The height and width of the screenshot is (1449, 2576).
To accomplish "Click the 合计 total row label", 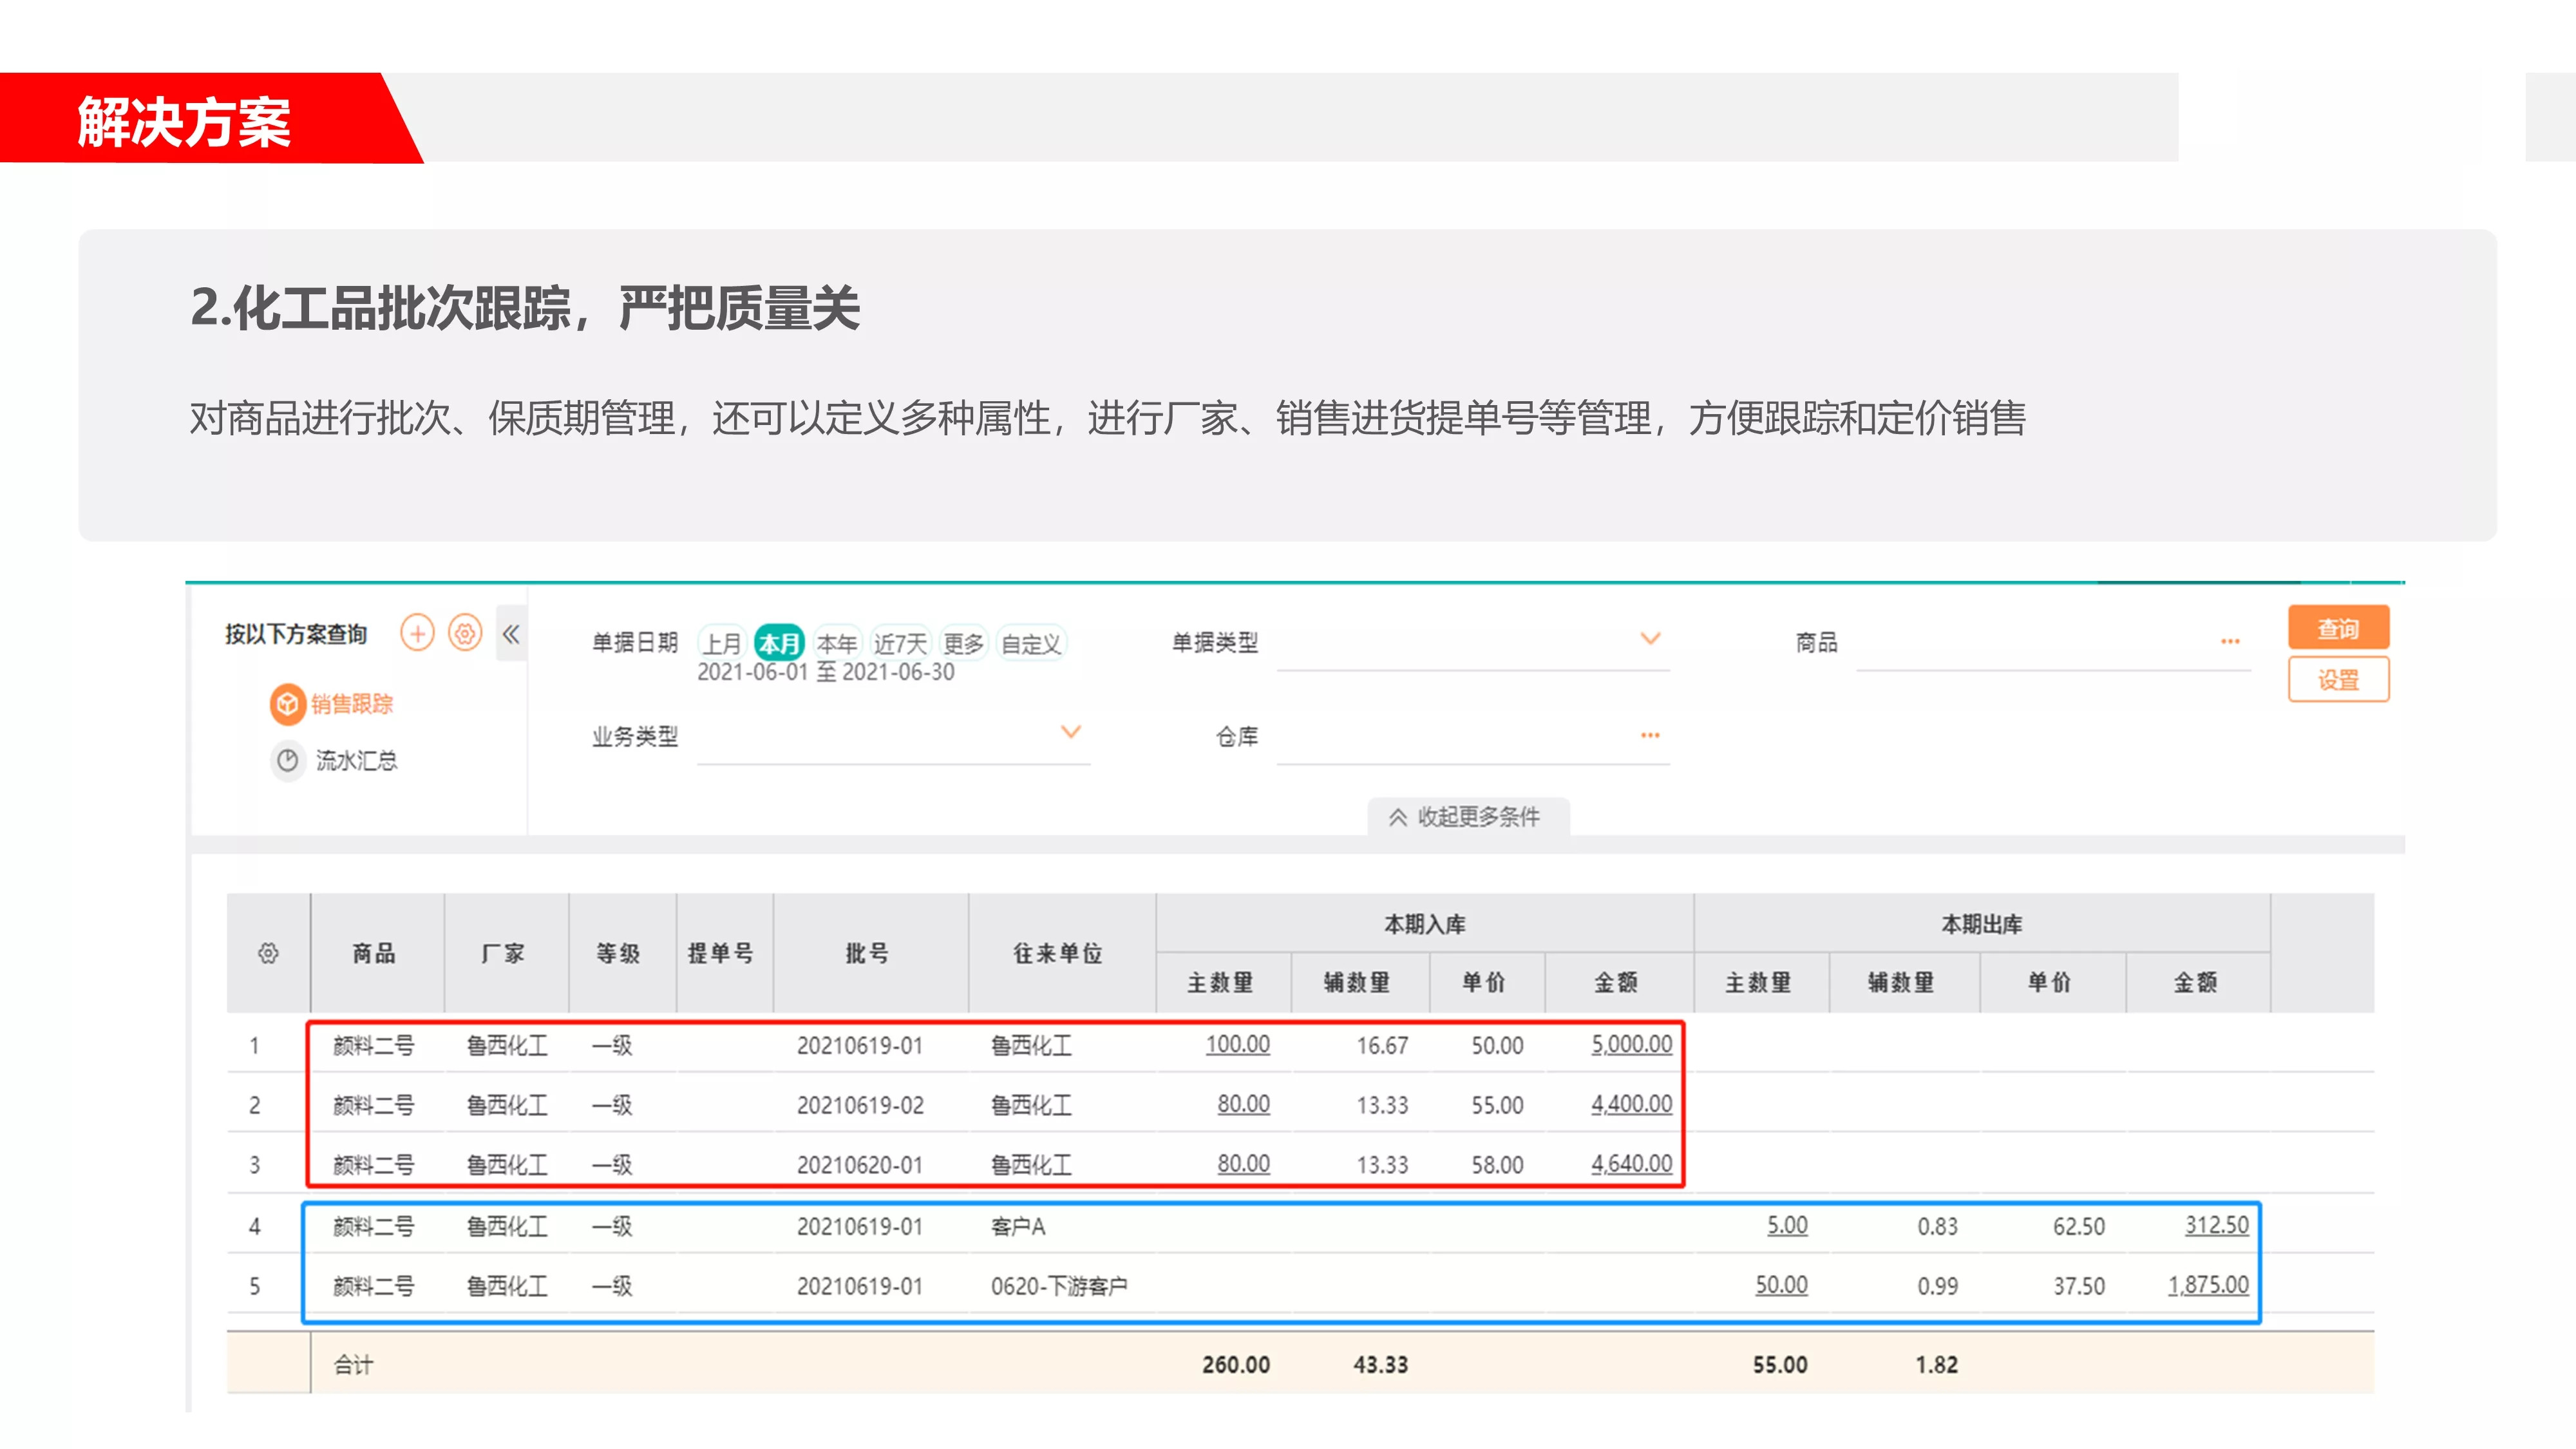I will 353,1365.
